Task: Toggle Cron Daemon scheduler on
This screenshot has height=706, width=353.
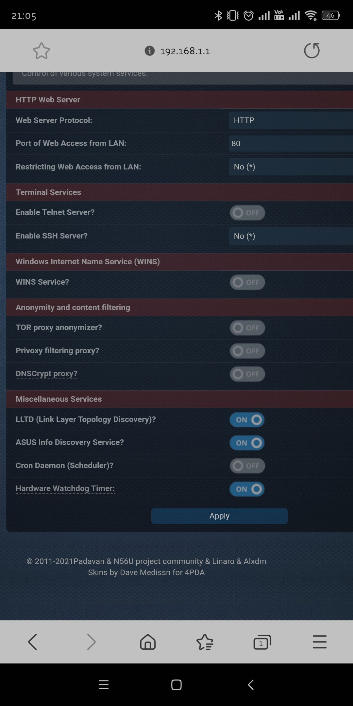Action: point(247,466)
